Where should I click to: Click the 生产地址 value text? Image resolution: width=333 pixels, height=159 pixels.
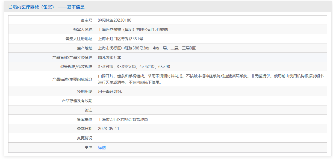(x=147, y=48)
